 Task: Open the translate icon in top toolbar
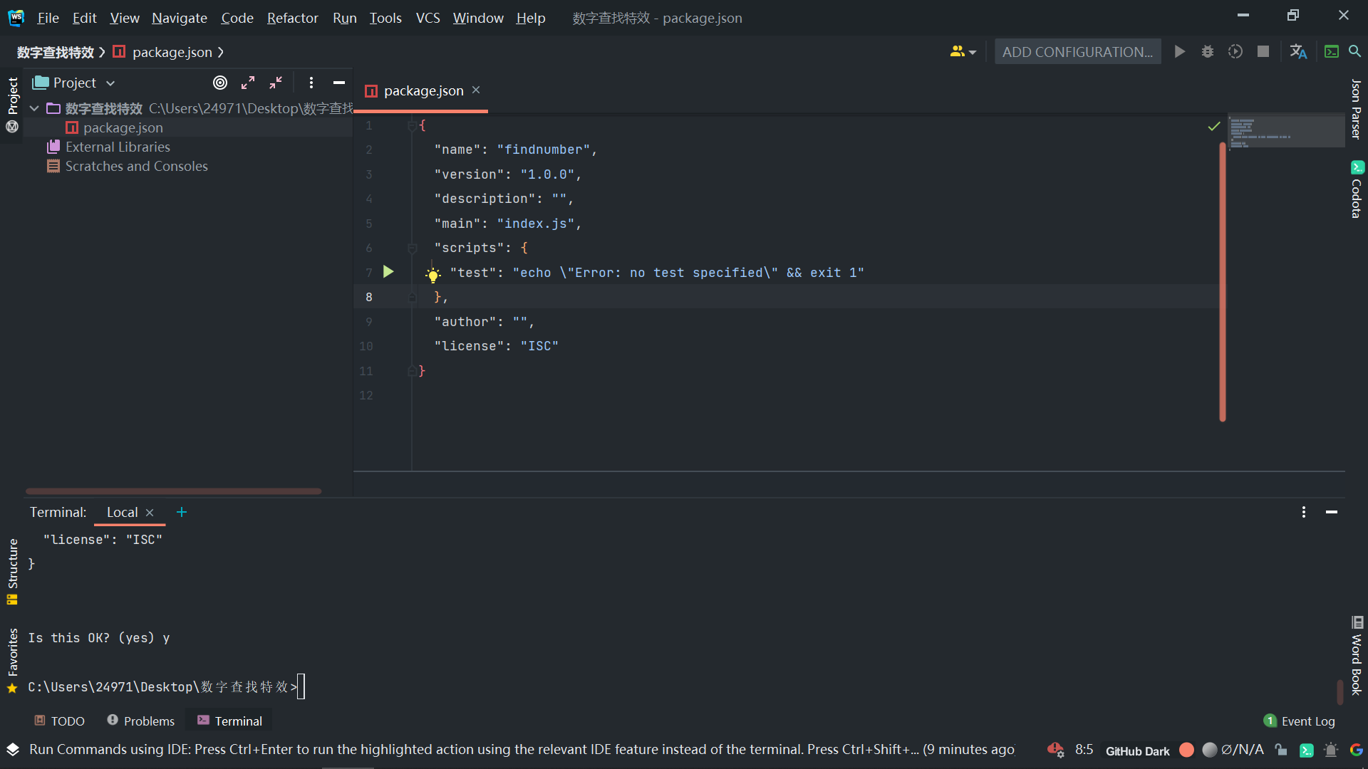tap(1298, 52)
